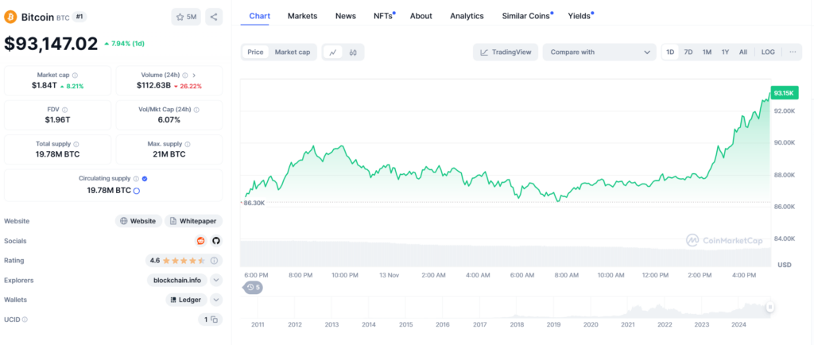
Task: Toggle LOG scale on chart
Action: [768, 52]
